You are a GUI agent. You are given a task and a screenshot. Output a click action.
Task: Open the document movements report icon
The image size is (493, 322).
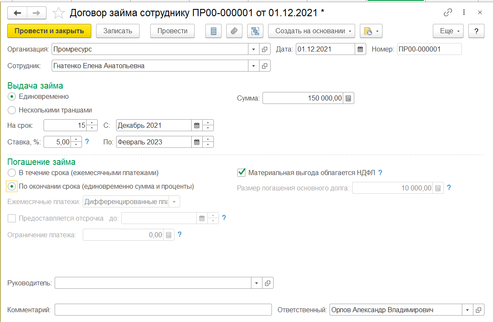coord(213,31)
